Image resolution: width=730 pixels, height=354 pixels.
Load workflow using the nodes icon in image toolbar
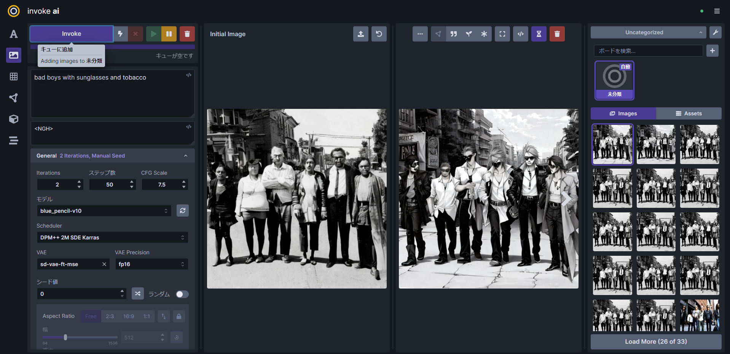tap(438, 34)
